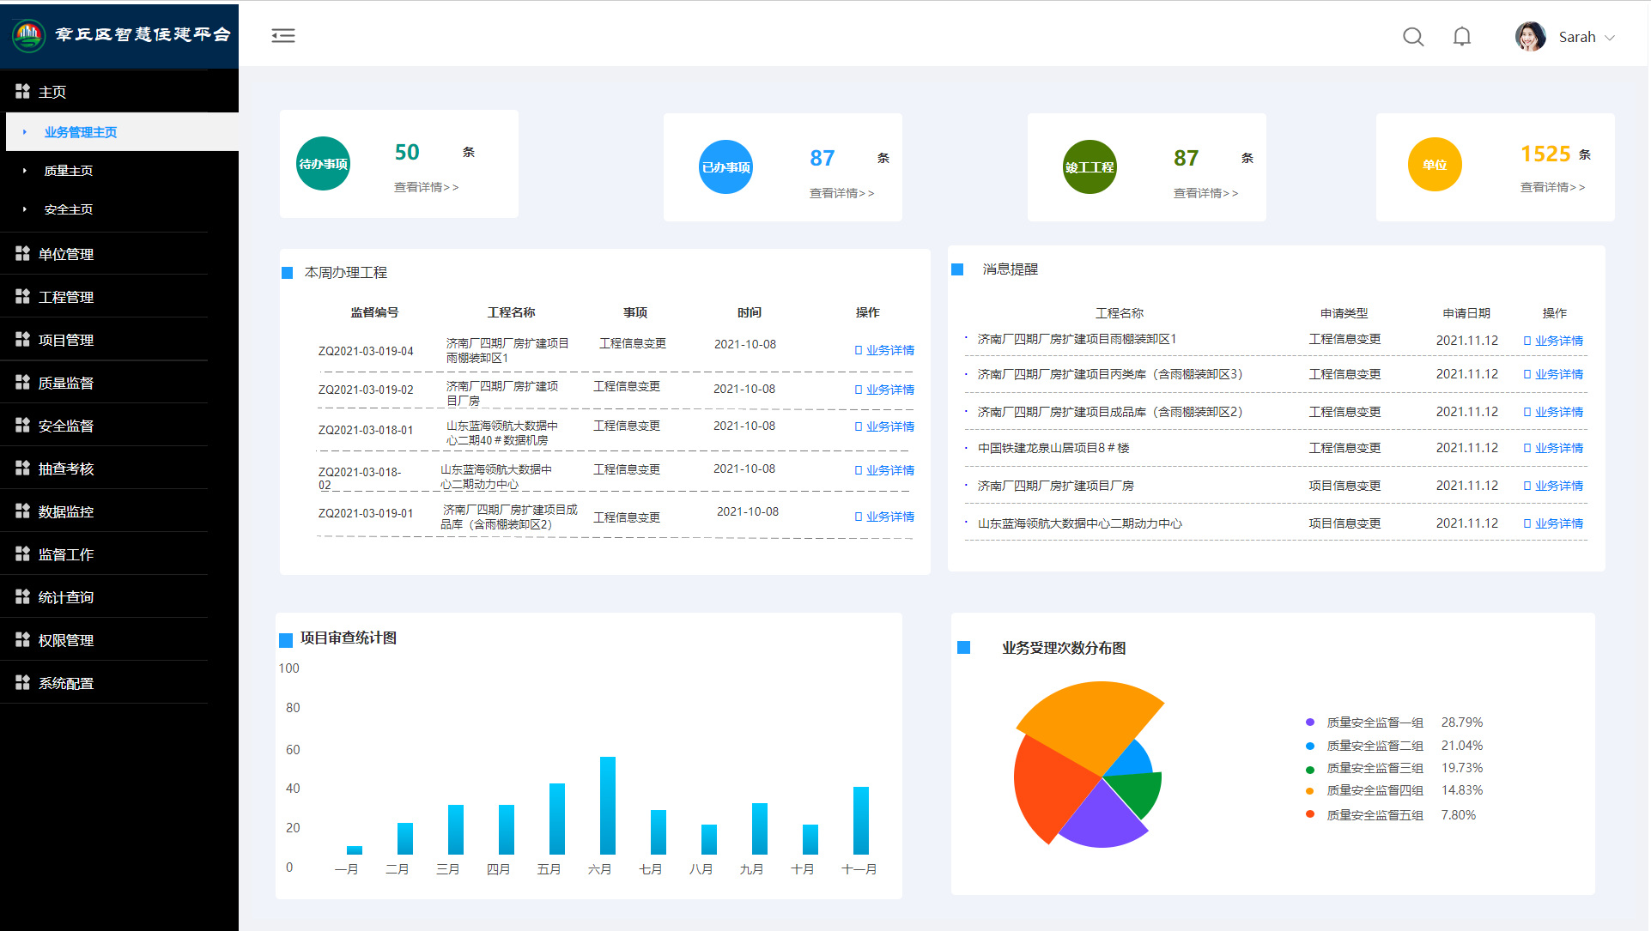Open 业务详情 for 中国铁建龙泉山居项目8#楼
The image size is (1651, 931).
(x=1554, y=448)
